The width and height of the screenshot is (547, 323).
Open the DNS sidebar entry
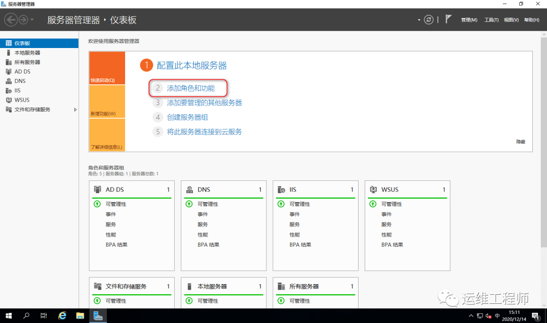39,81
